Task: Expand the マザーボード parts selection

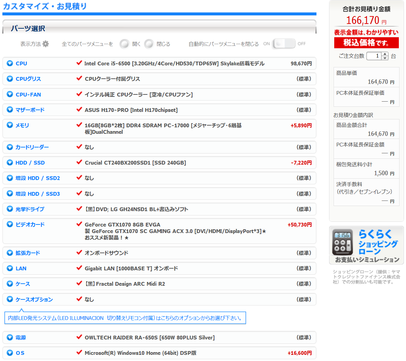Action: [x=30, y=110]
